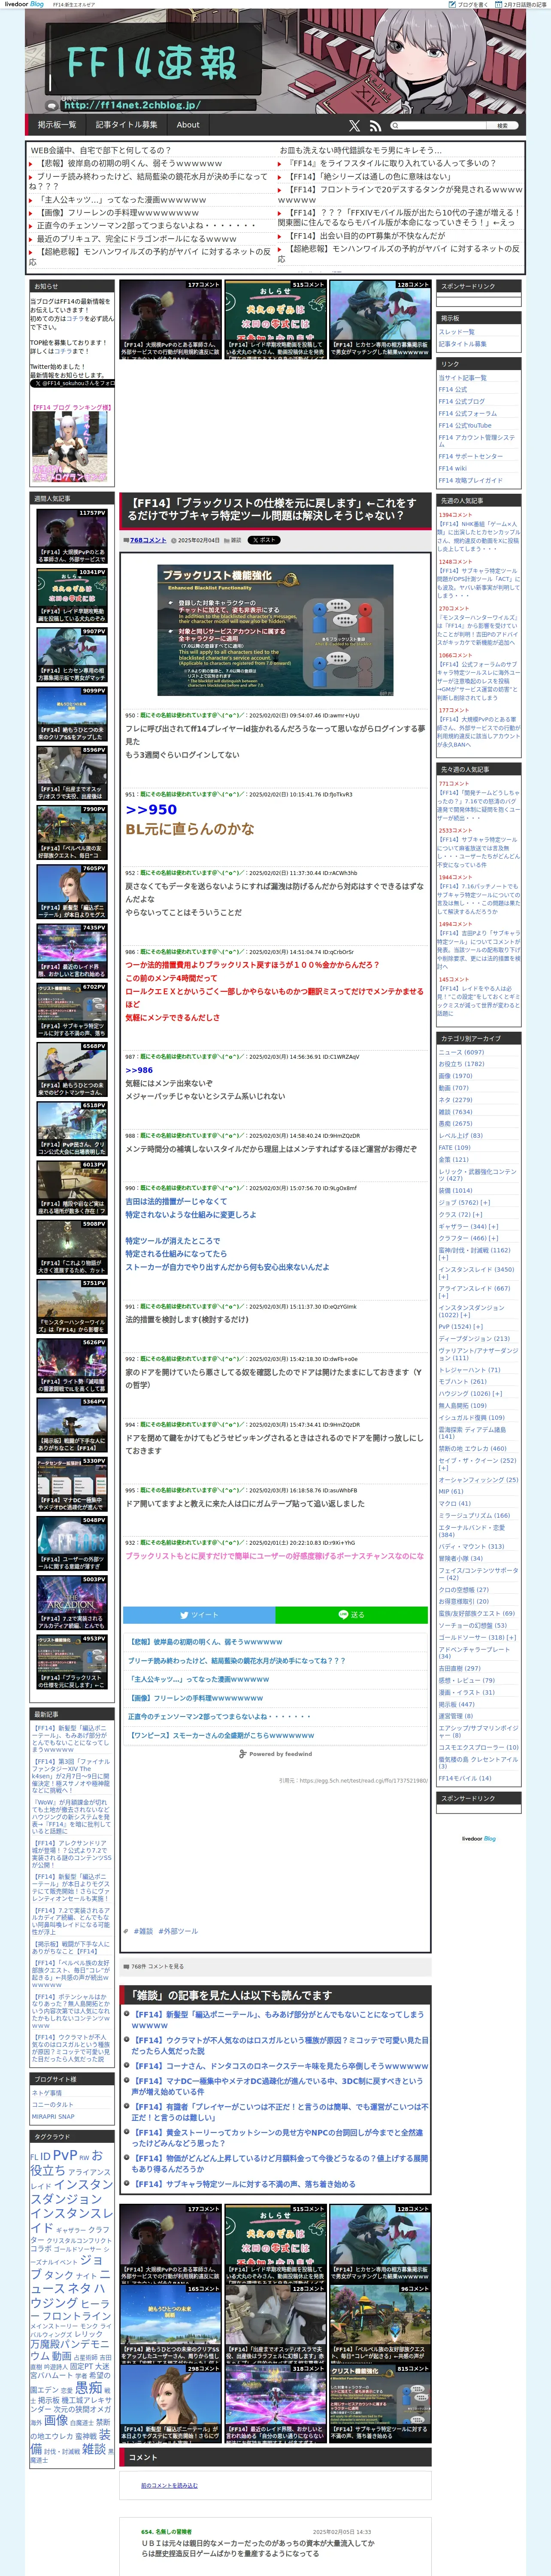Click the FF14速報 header banner image
This screenshot has width=551, height=2576.
[275, 62]
